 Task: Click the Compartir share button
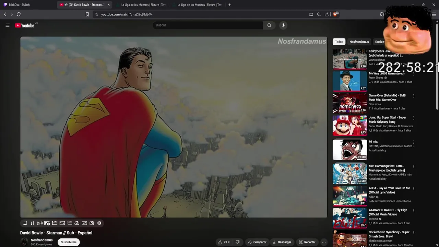(257, 242)
